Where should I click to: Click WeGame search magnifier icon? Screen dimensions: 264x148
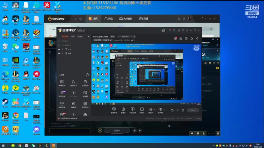(211, 29)
